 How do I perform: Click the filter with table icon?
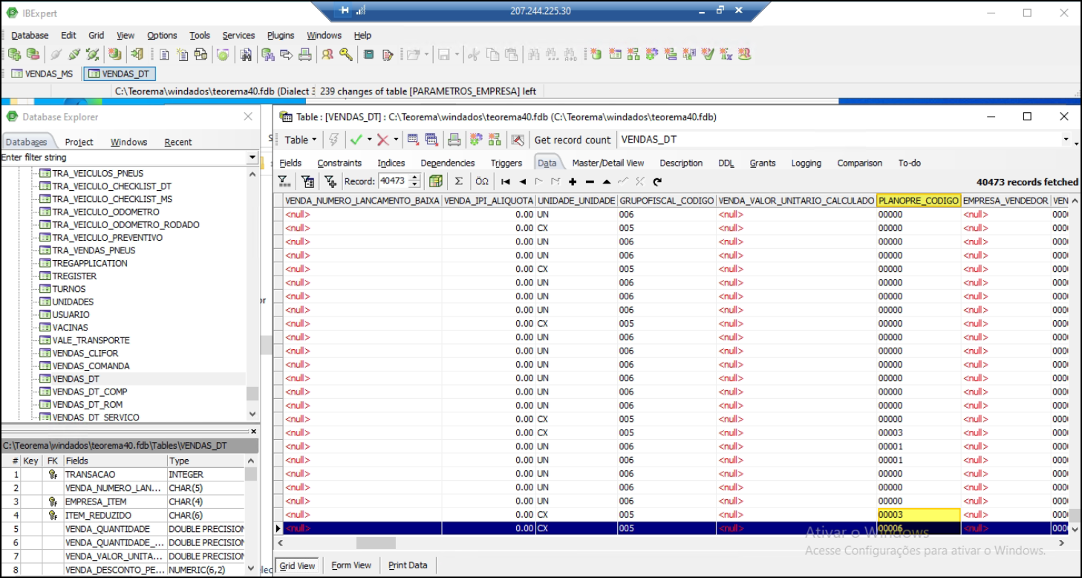307,181
